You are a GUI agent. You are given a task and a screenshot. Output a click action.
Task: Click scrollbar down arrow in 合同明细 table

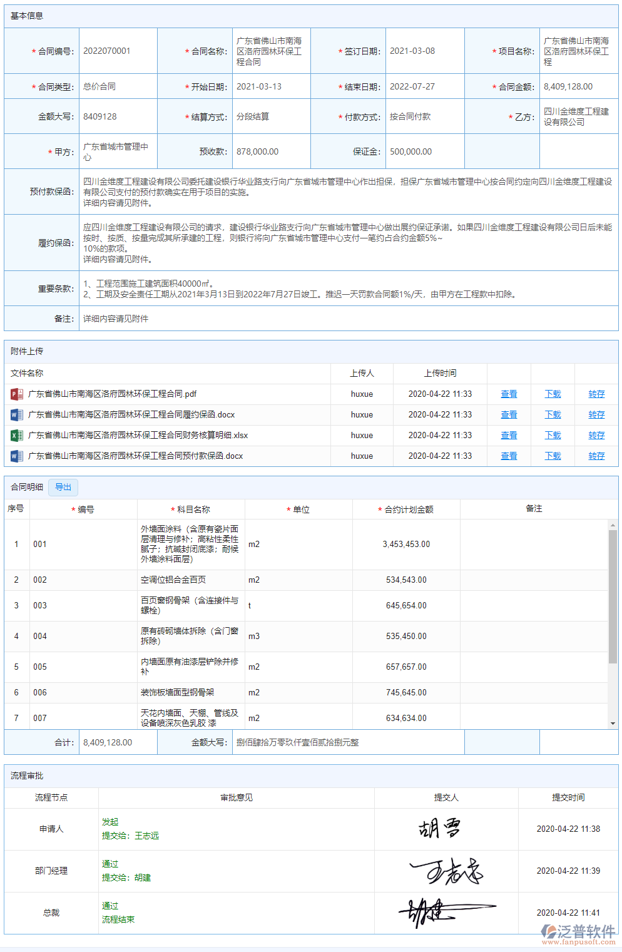pos(613,724)
